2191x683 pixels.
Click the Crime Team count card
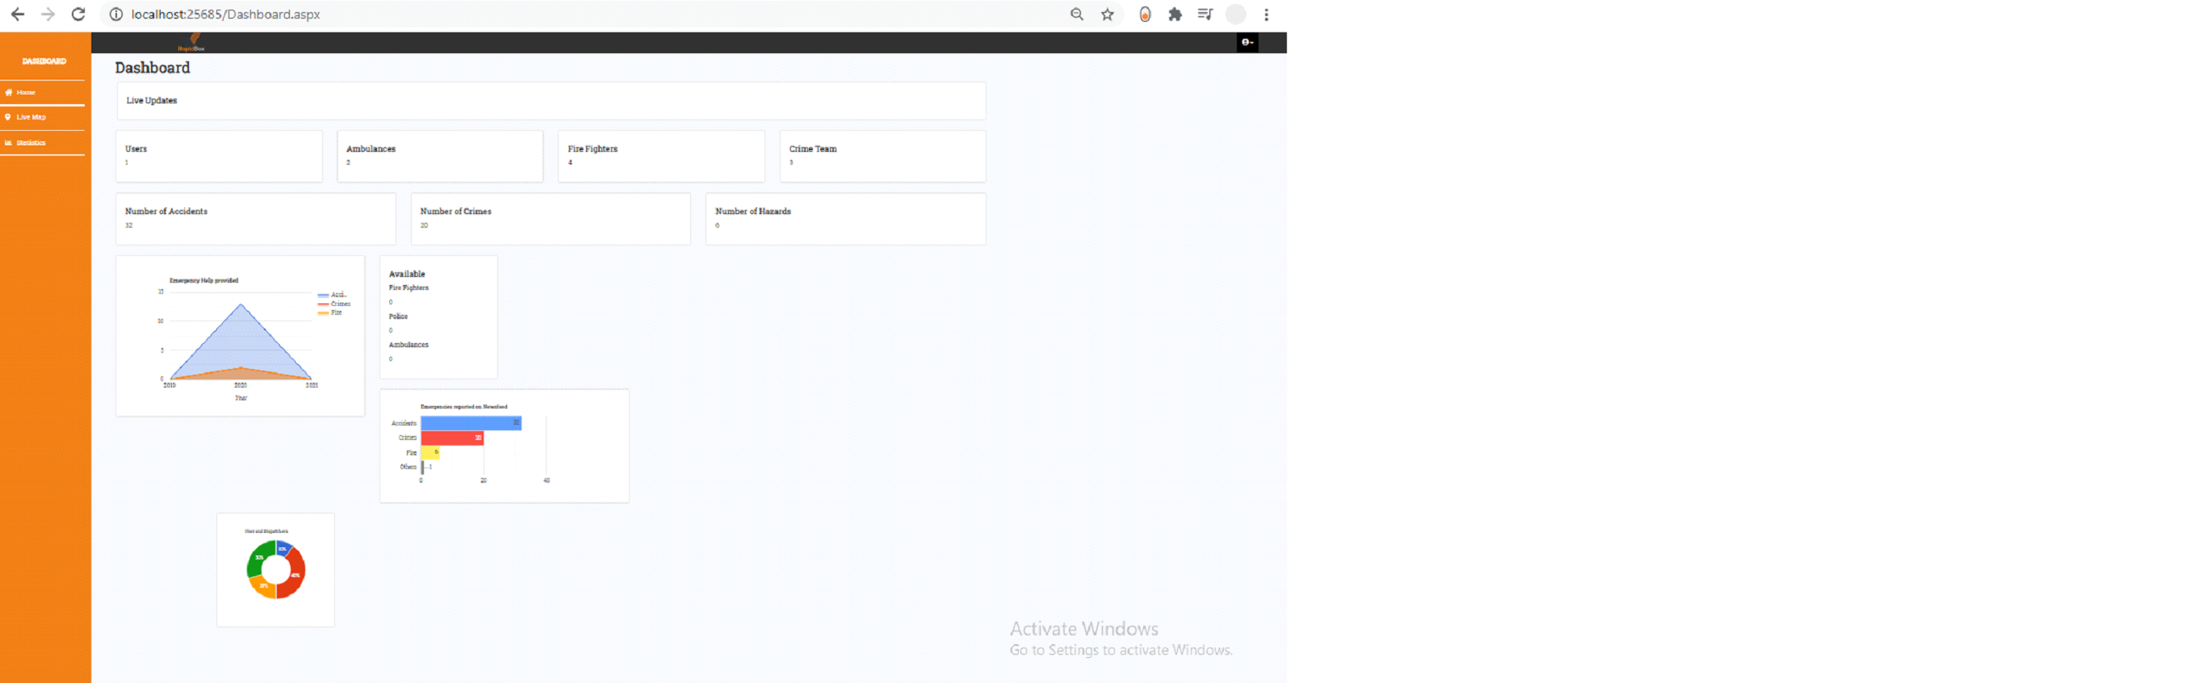[x=883, y=157]
